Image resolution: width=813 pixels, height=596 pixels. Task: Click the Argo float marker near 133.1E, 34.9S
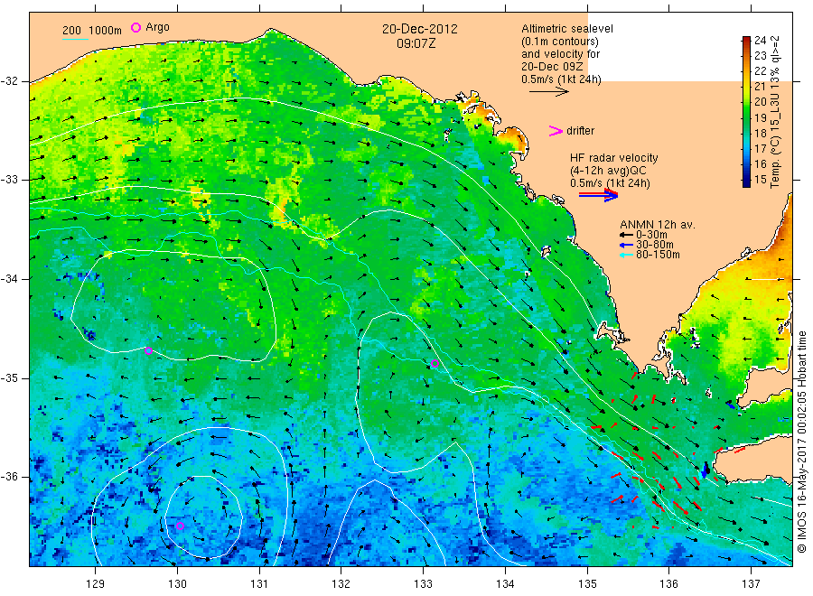click(x=435, y=363)
